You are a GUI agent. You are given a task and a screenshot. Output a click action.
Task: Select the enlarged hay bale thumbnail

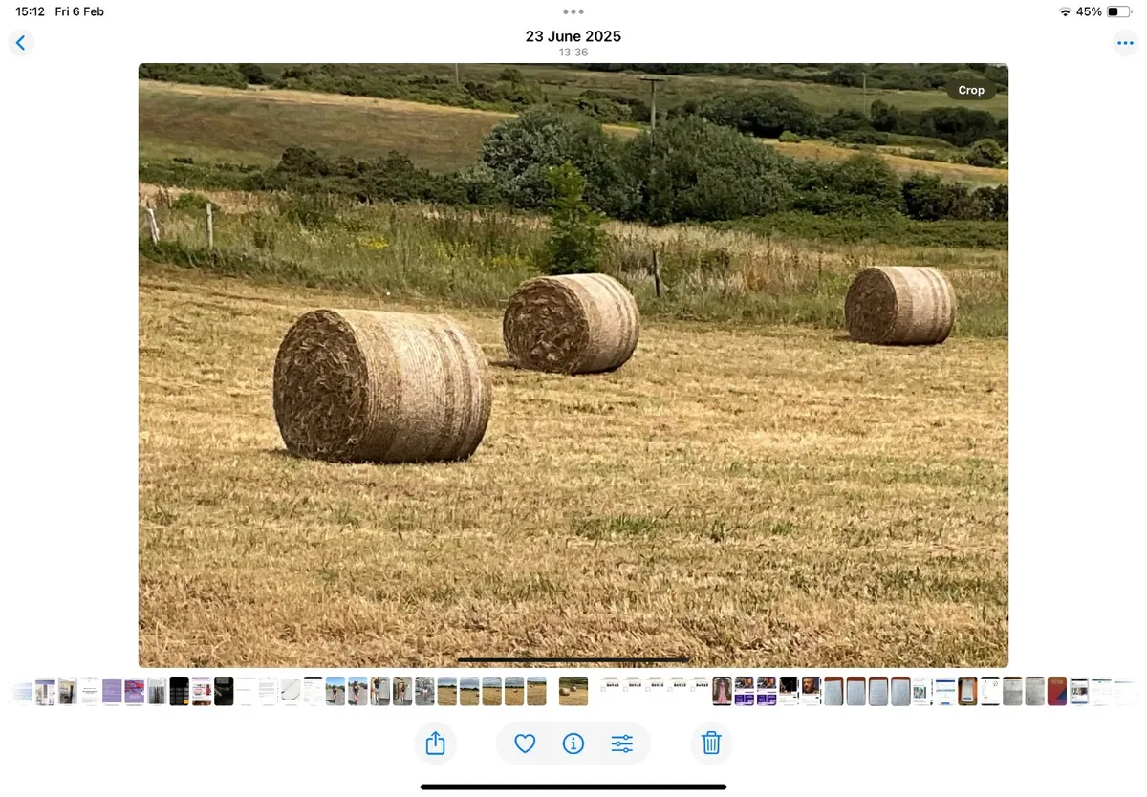(x=573, y=690)
